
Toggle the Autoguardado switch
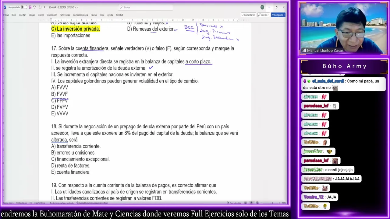pos(23,7)
